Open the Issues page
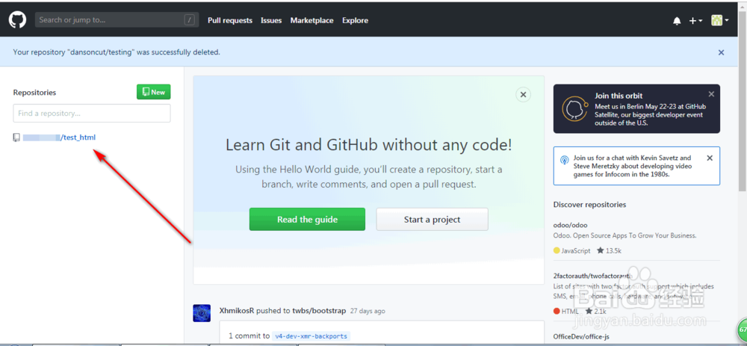The width and height of the screenshot is (747, 346). [271, 20]
